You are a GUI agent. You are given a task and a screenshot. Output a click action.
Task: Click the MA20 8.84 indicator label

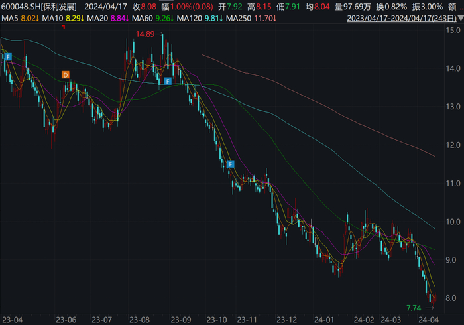[x=107, y=19]
